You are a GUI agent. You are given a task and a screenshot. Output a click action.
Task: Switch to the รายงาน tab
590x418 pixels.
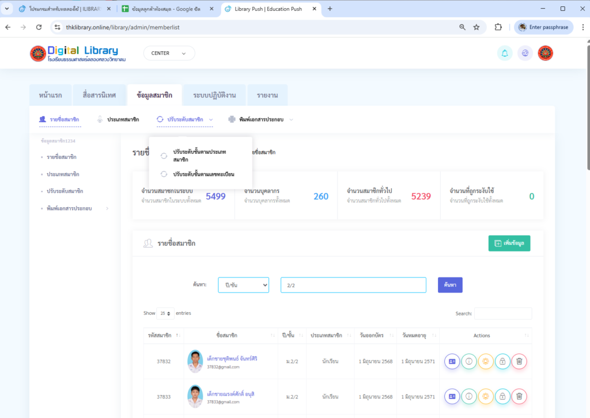(267, 95)
